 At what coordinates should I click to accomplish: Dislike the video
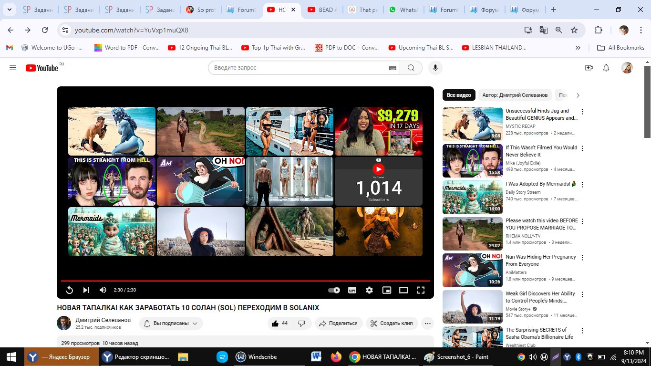tap(302, 323)
